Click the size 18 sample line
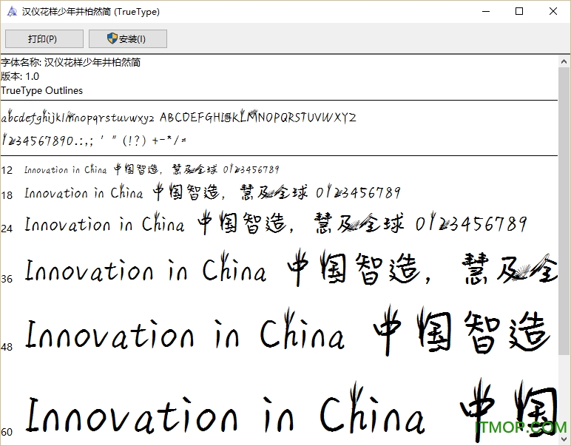Screen dimensions: 571x446 213,192
